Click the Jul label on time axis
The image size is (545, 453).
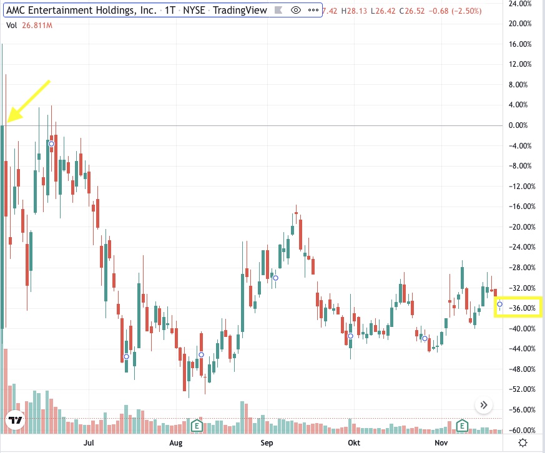pyautogui.click(x=89, y=443)
